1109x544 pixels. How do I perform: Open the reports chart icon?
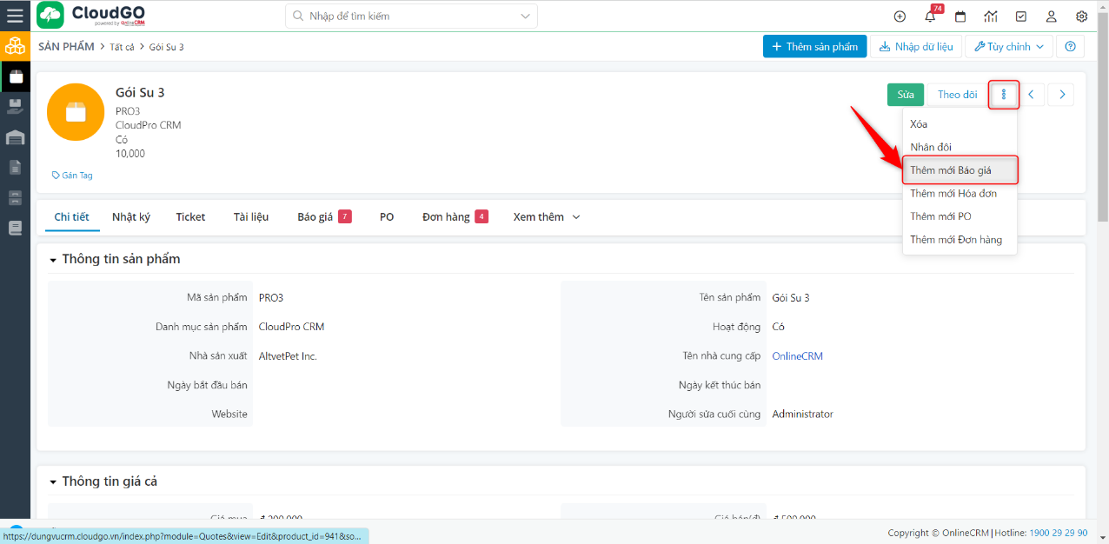pos(991,17)
